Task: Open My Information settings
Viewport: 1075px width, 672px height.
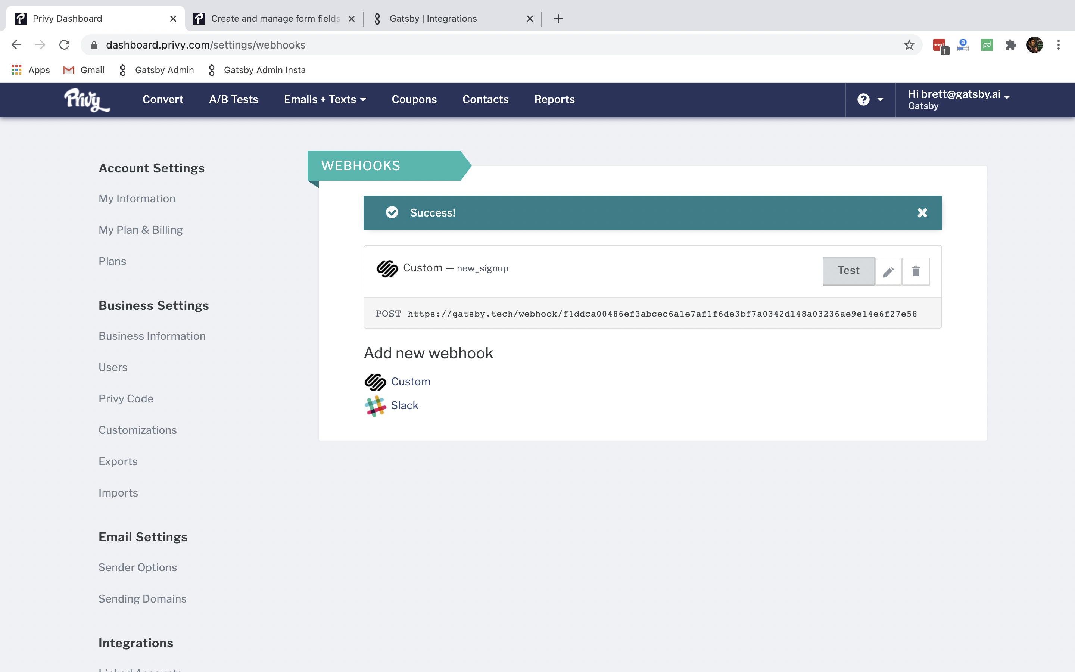Action: tap(137, 199)
